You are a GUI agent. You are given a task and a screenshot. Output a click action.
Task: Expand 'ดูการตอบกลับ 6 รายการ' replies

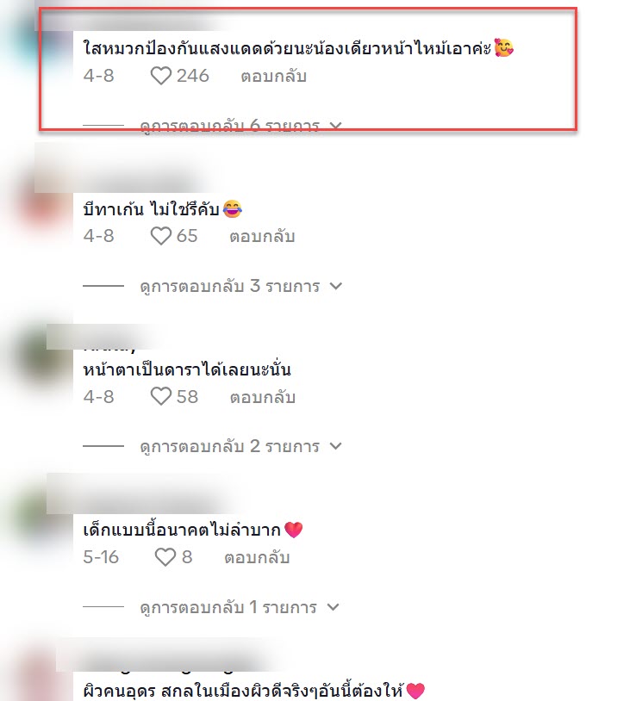point(229,126)
